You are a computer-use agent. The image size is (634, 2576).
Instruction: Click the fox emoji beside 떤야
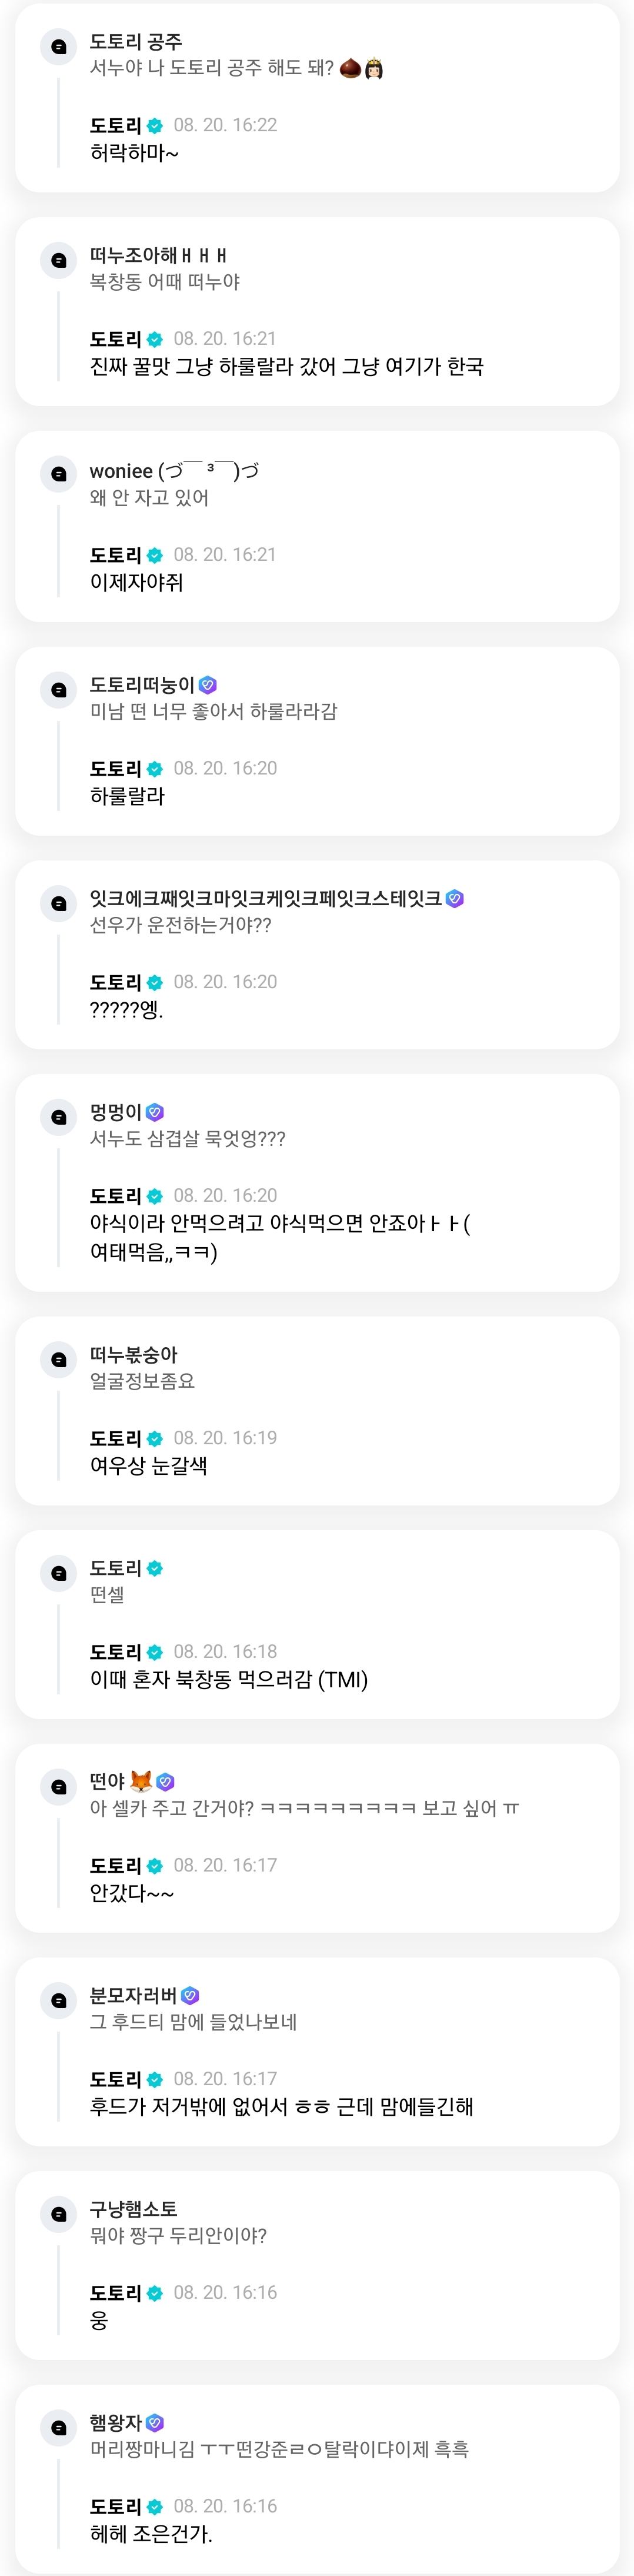point(141,1781)
